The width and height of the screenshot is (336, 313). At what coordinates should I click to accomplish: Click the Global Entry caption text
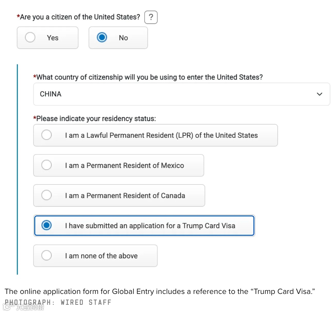pyautogui.click(x=158, y=291)
